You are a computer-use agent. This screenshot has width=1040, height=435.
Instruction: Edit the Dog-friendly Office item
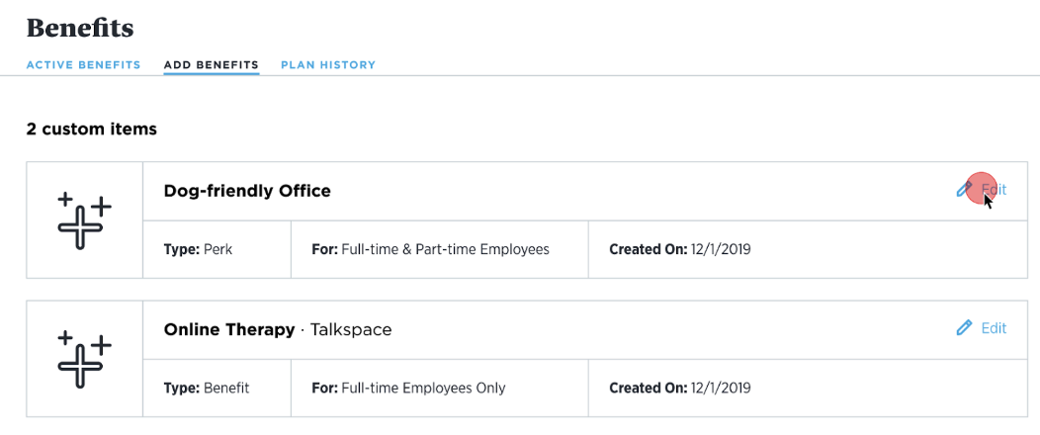[982, 190]
